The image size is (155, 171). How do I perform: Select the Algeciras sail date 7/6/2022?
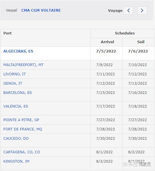tap(138, 51)
